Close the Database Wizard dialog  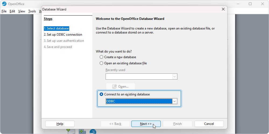[x=223, y=9]
